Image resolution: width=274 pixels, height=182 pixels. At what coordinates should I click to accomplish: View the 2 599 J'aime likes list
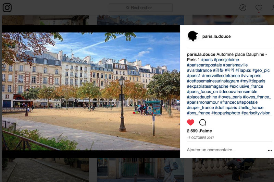[x=199, y=131]
